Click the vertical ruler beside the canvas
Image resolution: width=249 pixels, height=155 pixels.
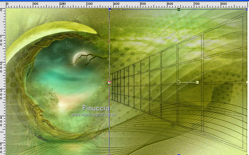click(x=3, y=81)
